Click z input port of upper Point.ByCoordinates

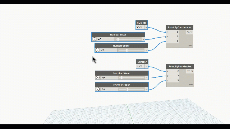(172, 41)
